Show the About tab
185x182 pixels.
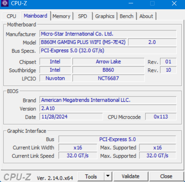[146, 16]
